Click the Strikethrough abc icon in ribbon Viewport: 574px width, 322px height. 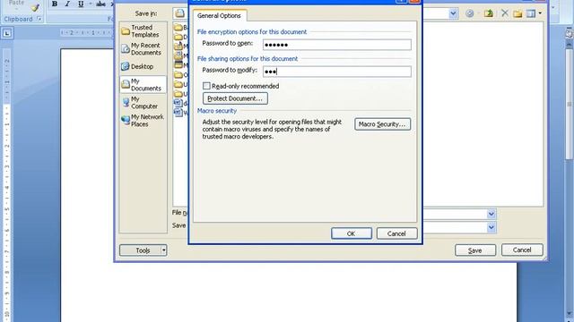click(100, 4)
